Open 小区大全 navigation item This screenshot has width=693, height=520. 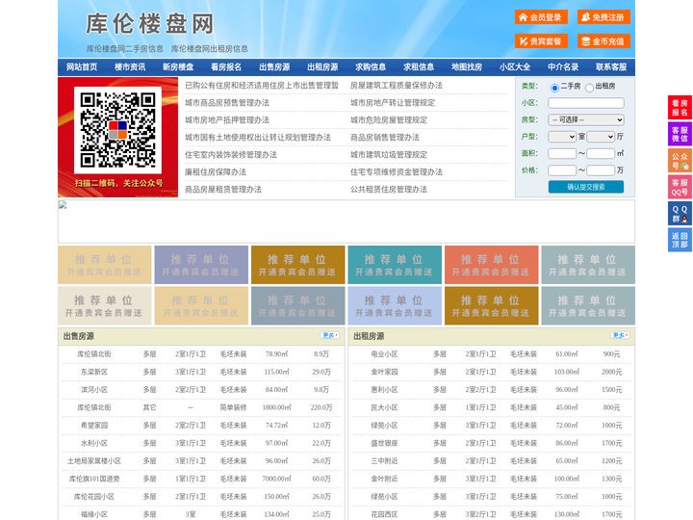(515, 67)
